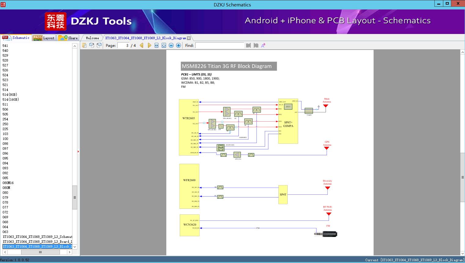465x263 pixels.
Task: Switch to the PADS Layout tab
Action: pyautogui.click(x=44, y=38)
